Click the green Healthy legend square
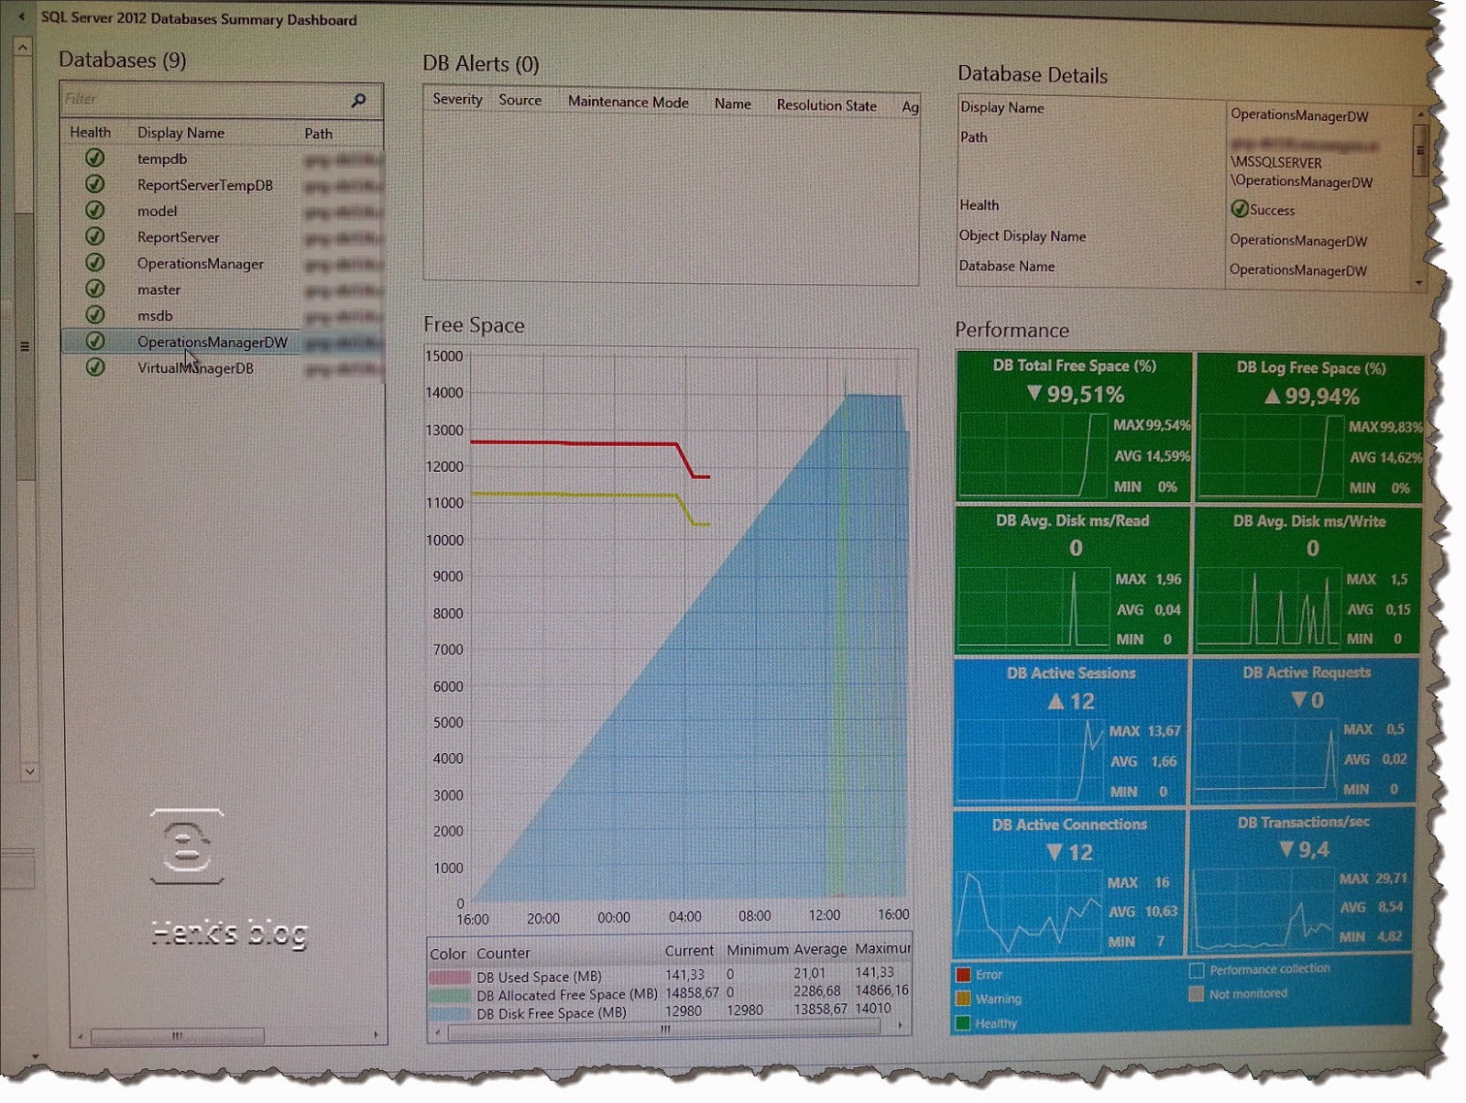The width and height of the screenshot is (1466, 1103). click(x=963, y=1023)
